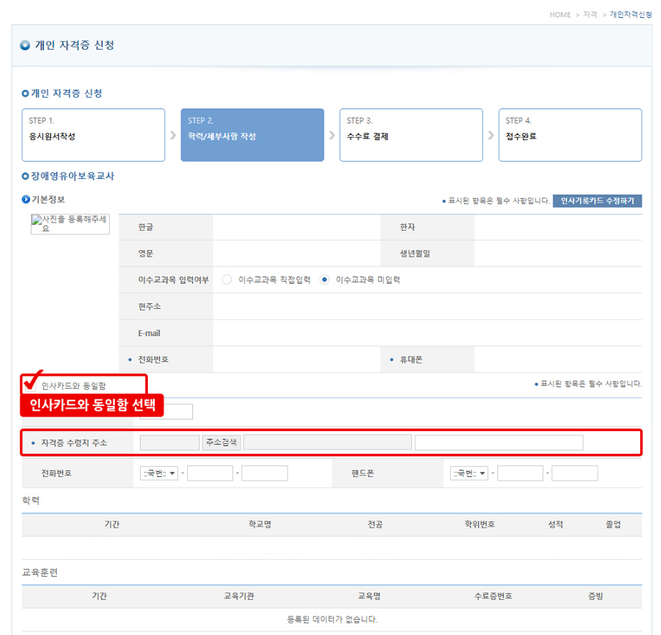The height and width of the screenshot is (635, 661).
Task: Click the 개인자격신청 breadcrumb link
Action: 631,15
